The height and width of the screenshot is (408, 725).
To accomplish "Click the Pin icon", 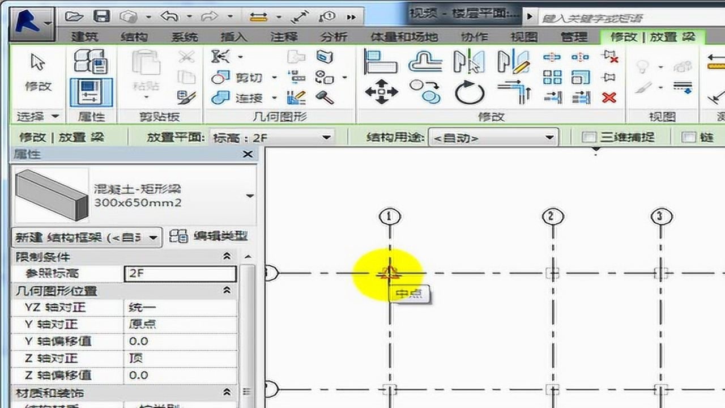I will click(x=609, y=77).
